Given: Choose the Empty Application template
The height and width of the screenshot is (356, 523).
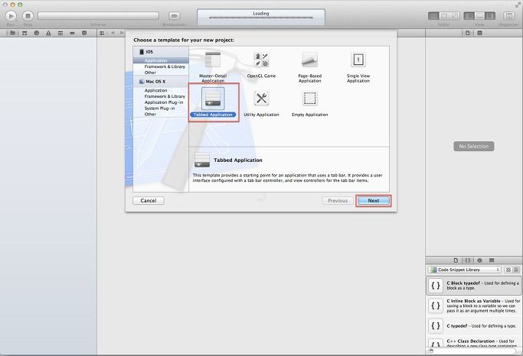Looking at the screenshot, I should [310, 103].
